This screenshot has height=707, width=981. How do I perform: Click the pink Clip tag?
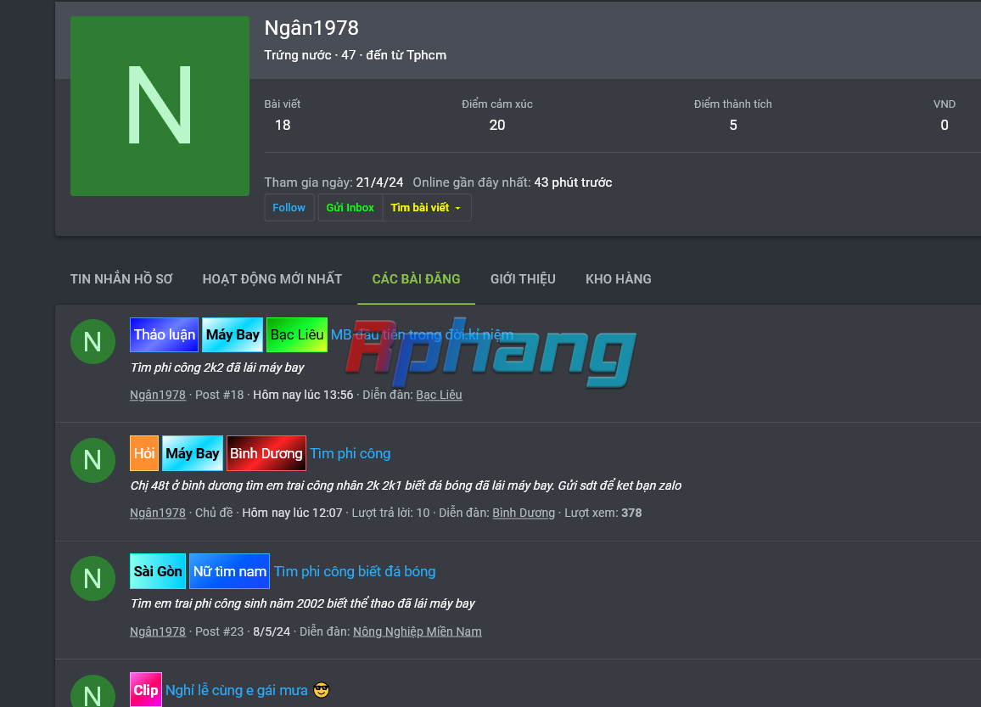[146, 689]
